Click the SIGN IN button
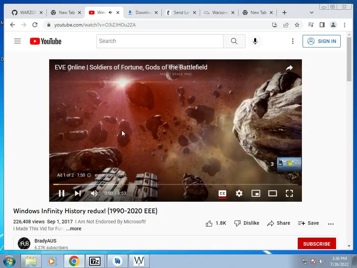 [321, 41]
